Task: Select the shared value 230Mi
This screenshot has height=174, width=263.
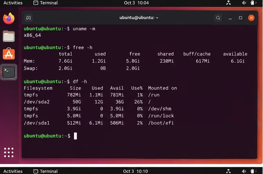Action: [x=167, y=61]
